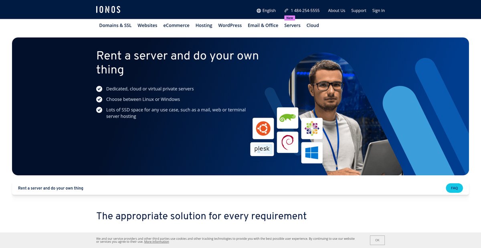Click checkmark icon beside 'Lots of SSD space'
The height and width of the screenshot is (248, 481).
point(99,110)
